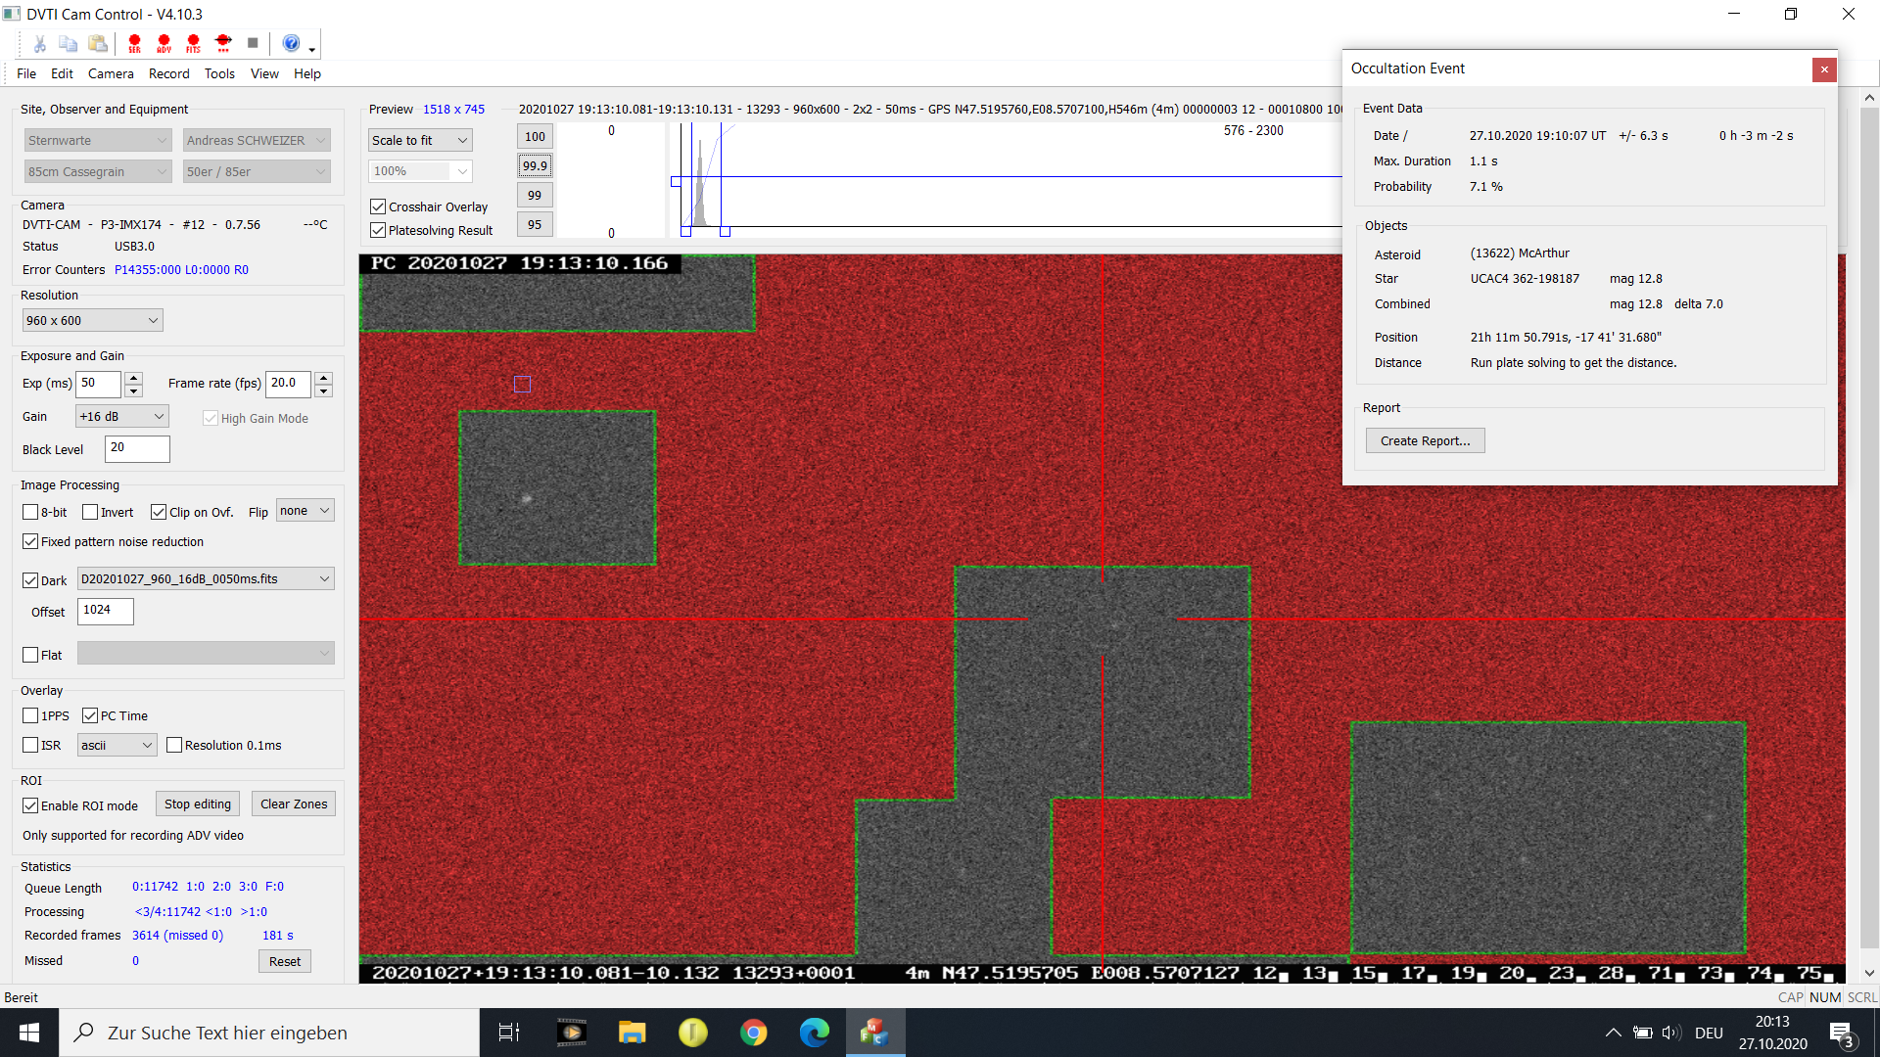1880x1057 pixels.
Task: Open the blue Help question mark icon
Action: tap(291, 43)
